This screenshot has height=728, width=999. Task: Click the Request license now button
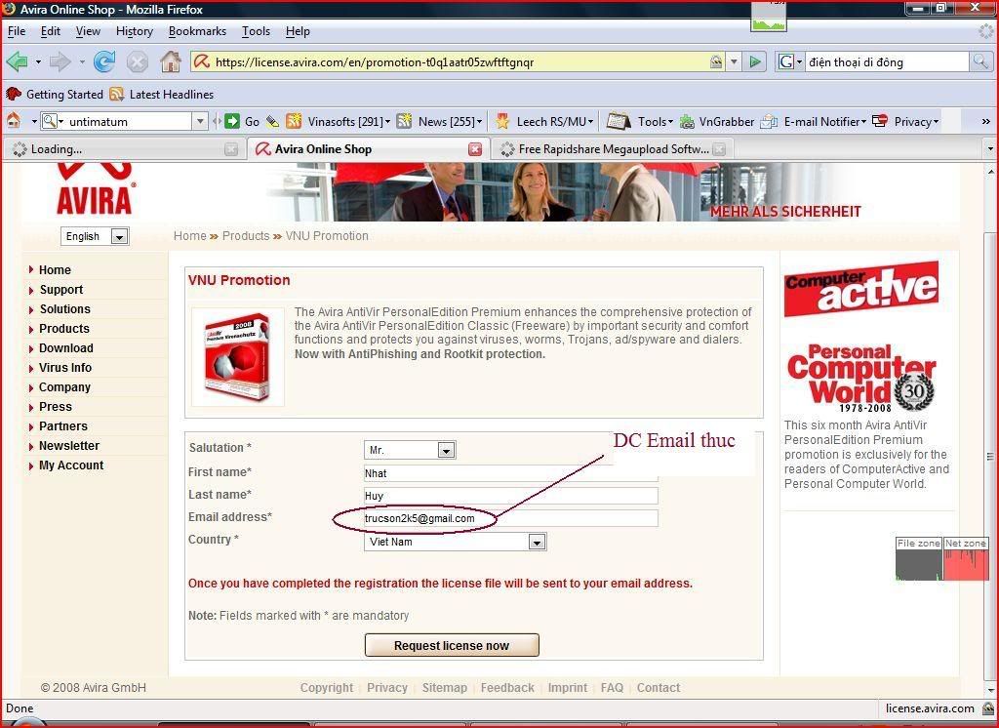click(452, 645)
